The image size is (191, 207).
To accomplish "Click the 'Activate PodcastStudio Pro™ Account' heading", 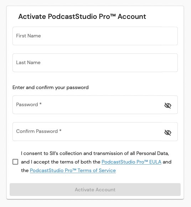I will pyautogui.click(x=82, y=16).
